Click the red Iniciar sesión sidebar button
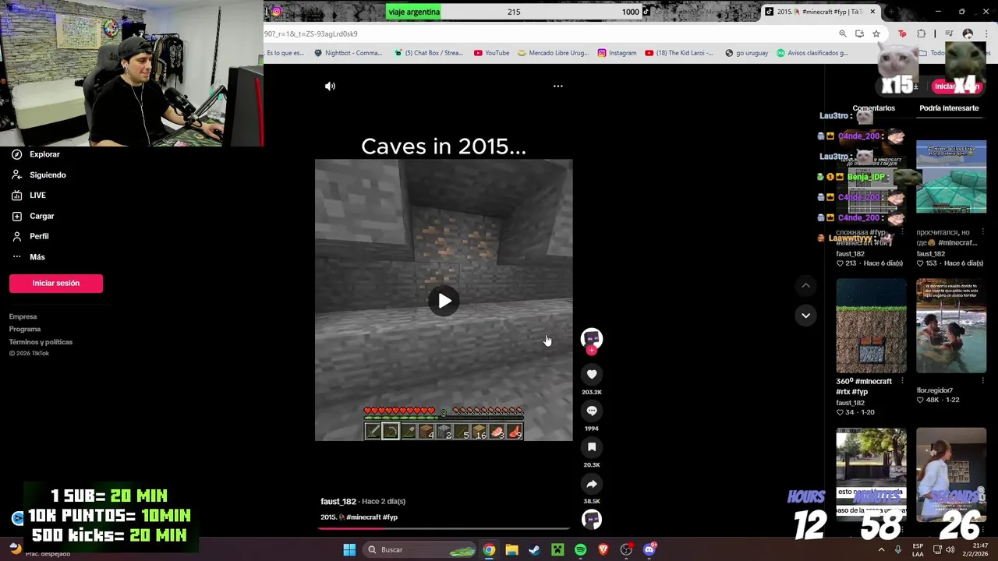Screen dimensions: 998x561 (x=56, y=283)
